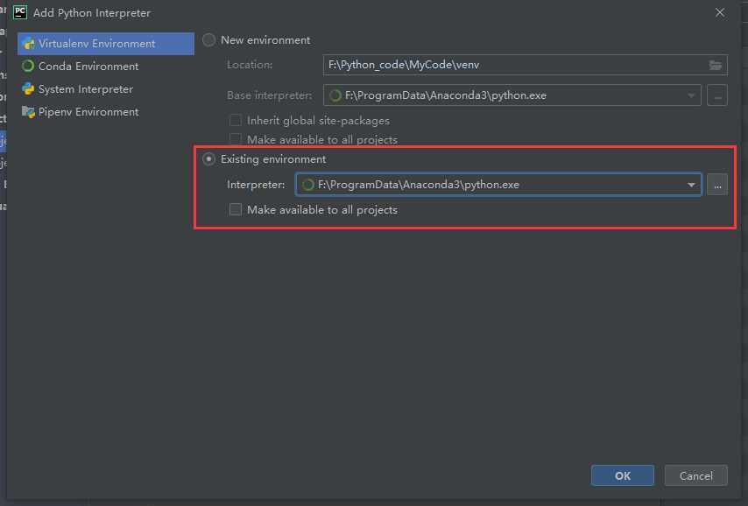Image resolution: width=748 pixels, height=506 pixels.
Task: Toggle Make available to all projects under New environment
Action: [236, 140]
